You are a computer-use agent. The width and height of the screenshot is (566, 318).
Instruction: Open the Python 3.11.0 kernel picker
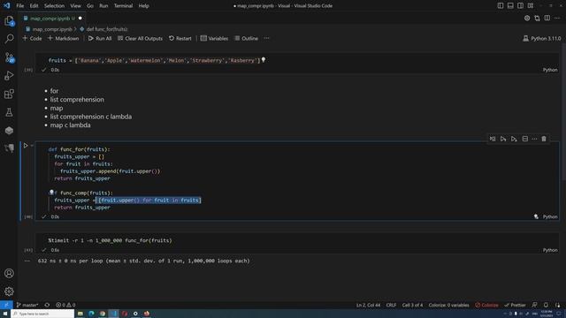tap(542, 38)
